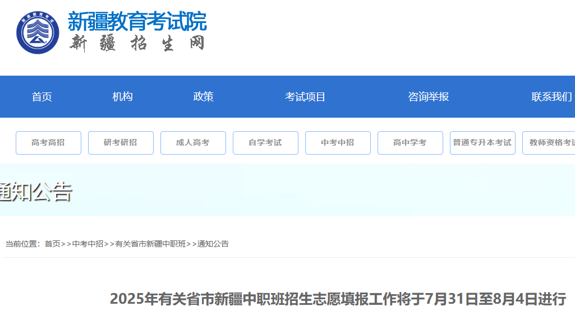Click 中考中招 in the breadcrumb trail
Screen dimensions: 575x311
coord(88,244)
